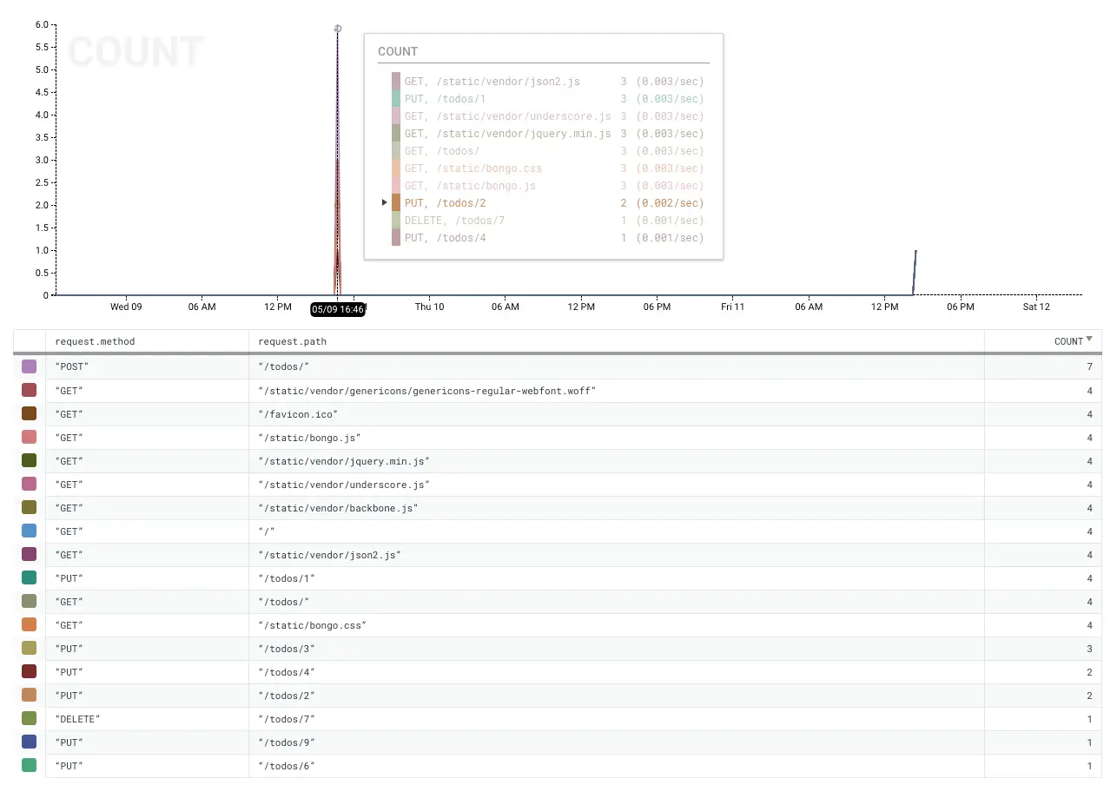This screenshot has width=1117, height=785.
Task: Click the genericons-regular-webfont.woff path cell
Action: [426, 391]
